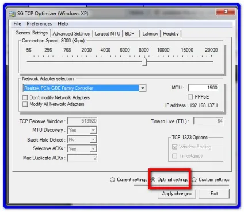The width and height of the screenshot is (244, 212).
Task: Click the 2000 speed label
Action: [x=86, y=50]
